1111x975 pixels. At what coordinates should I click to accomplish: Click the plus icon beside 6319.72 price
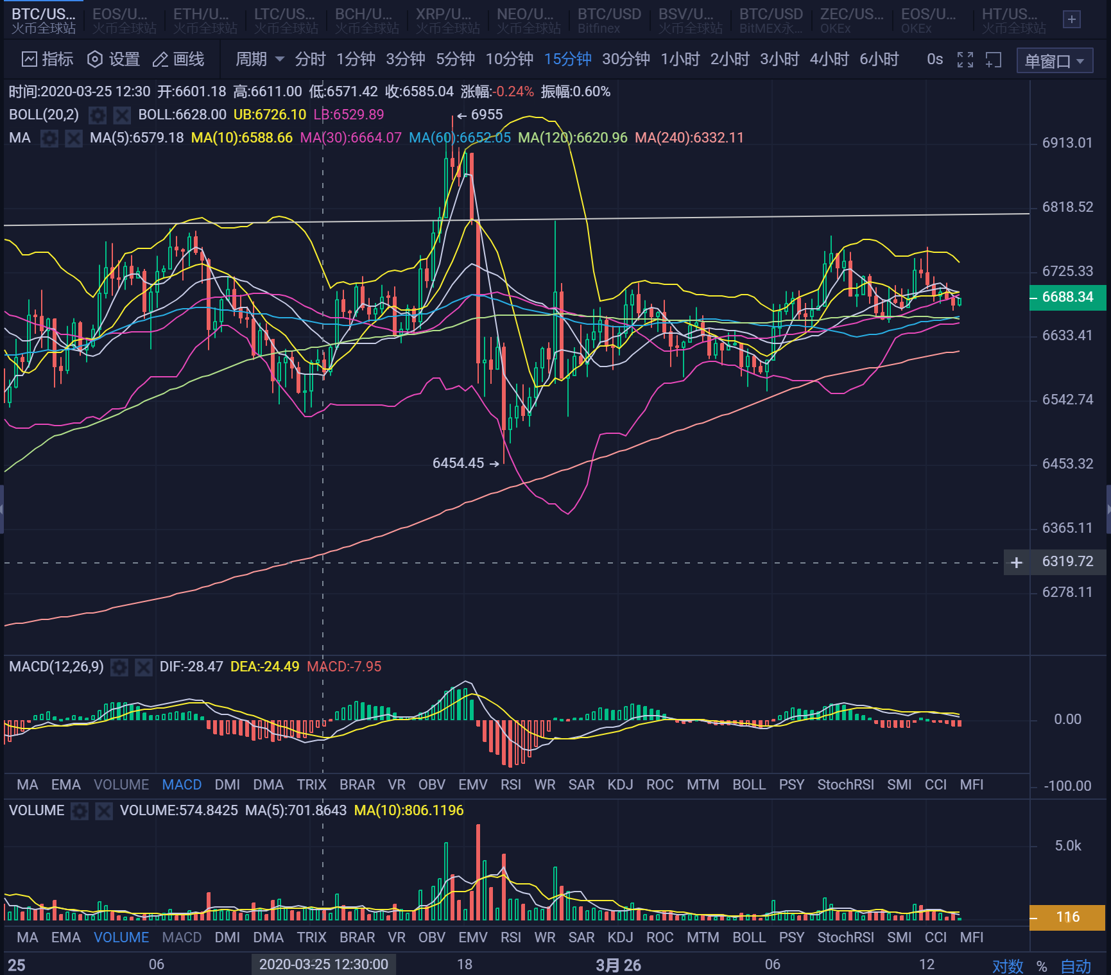tap(1017, 562)
